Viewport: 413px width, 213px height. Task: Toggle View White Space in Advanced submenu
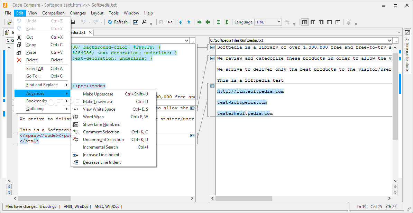click(x=113, y=109)
